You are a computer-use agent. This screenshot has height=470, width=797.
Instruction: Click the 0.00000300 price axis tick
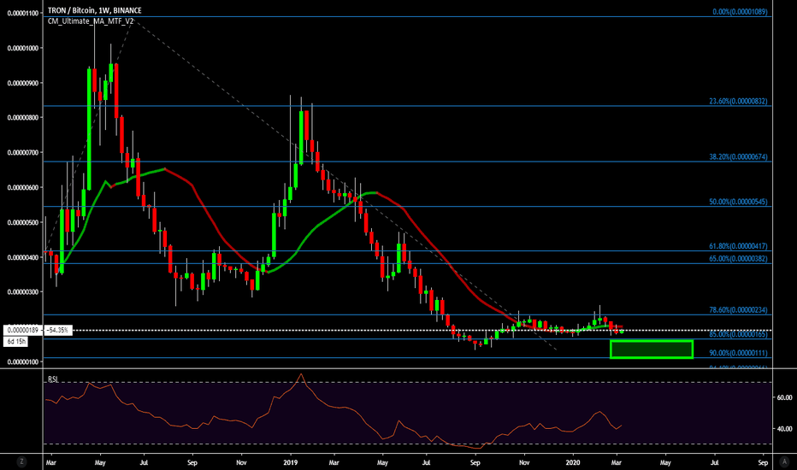[22, 292]
